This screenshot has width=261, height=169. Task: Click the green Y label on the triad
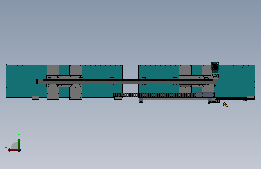pos(19,135)
